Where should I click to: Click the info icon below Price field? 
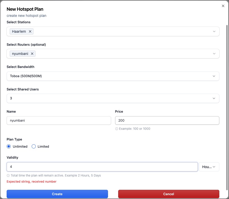117,129
